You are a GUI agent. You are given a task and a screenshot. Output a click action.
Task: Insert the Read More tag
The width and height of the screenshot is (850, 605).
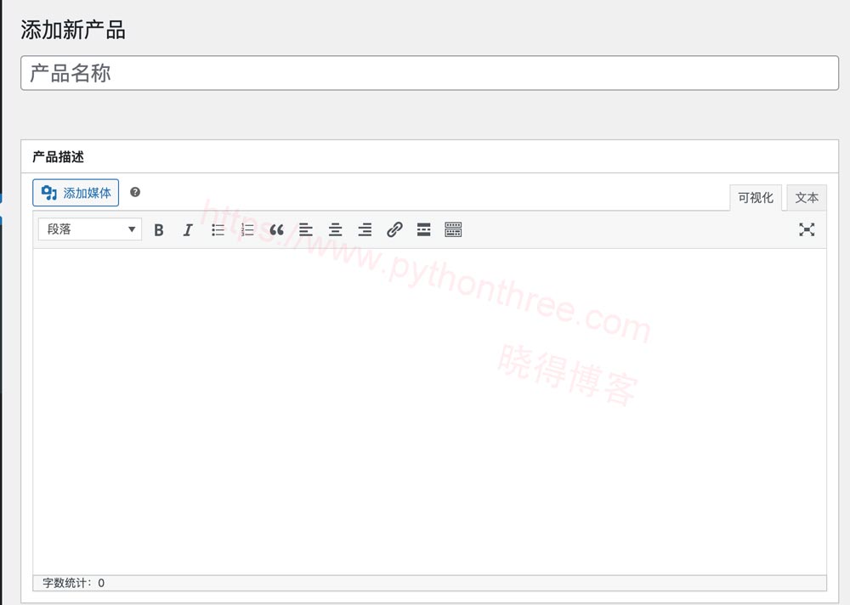(423, 229)
